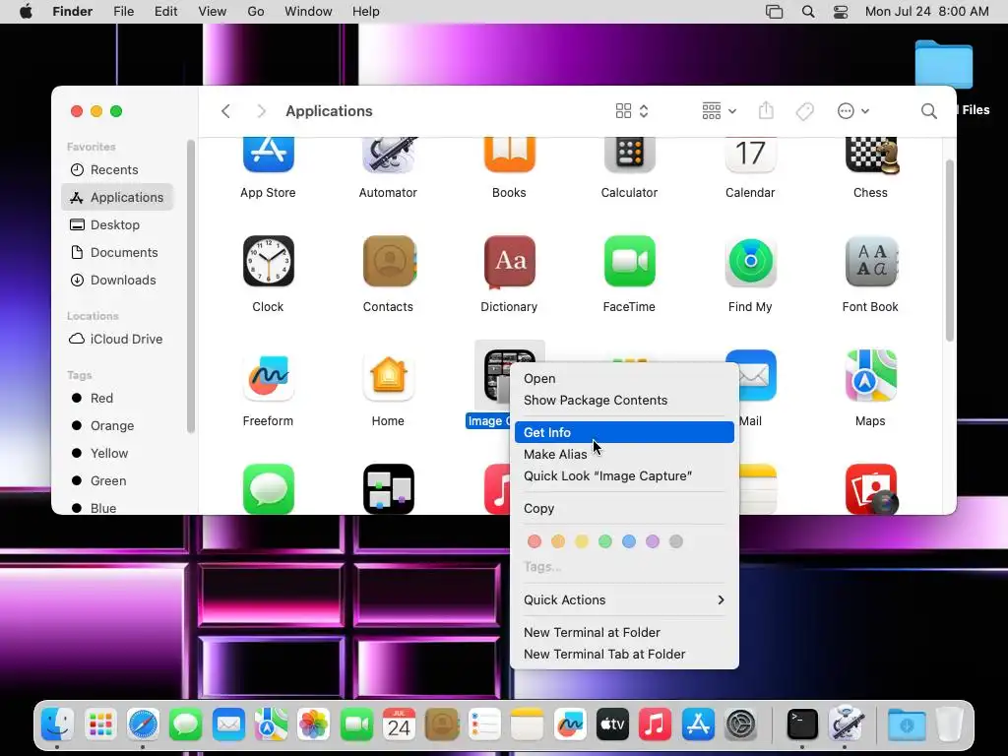
Task: Choose Get Info in the context menu
Action: coord(624,433)
